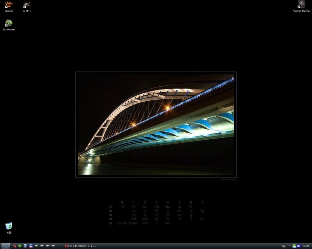Click the green flower quick launch icon
Viewport: 312px width, 249px height.
[19, 246]
